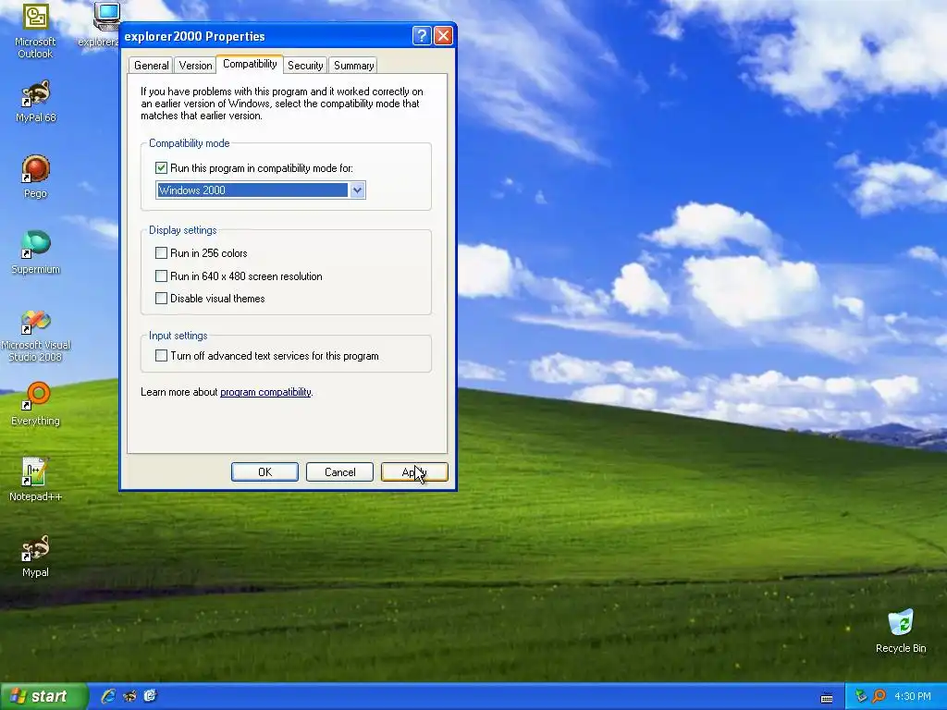
Task: Close the explorer2000 Properties dialog
Action: 443,36
